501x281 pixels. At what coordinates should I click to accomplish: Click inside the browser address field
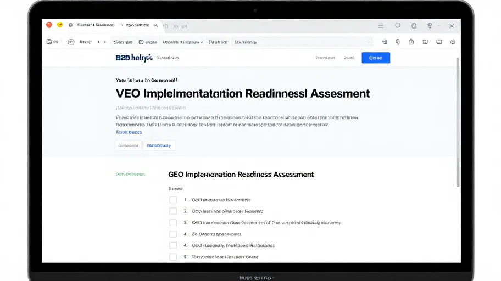(302, 42)
